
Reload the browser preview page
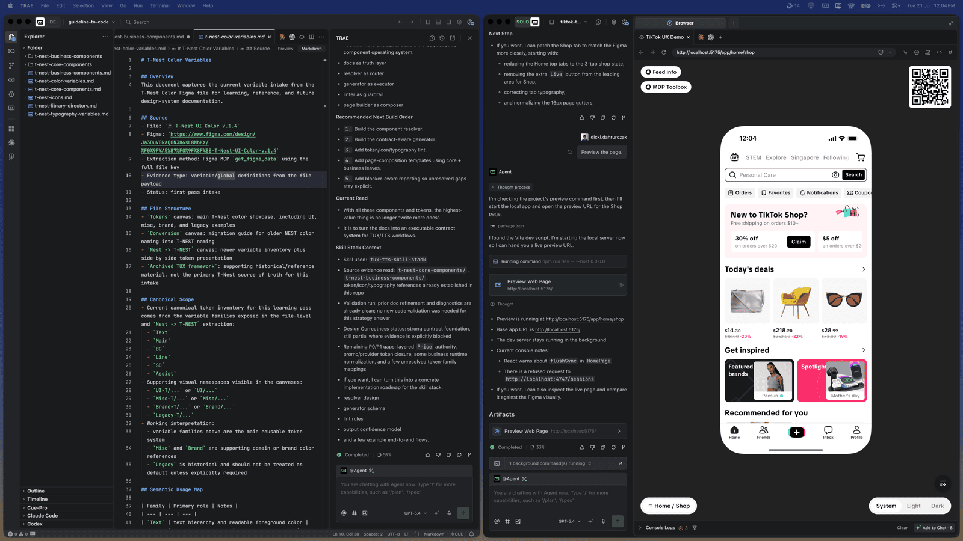tap(664, 52)
